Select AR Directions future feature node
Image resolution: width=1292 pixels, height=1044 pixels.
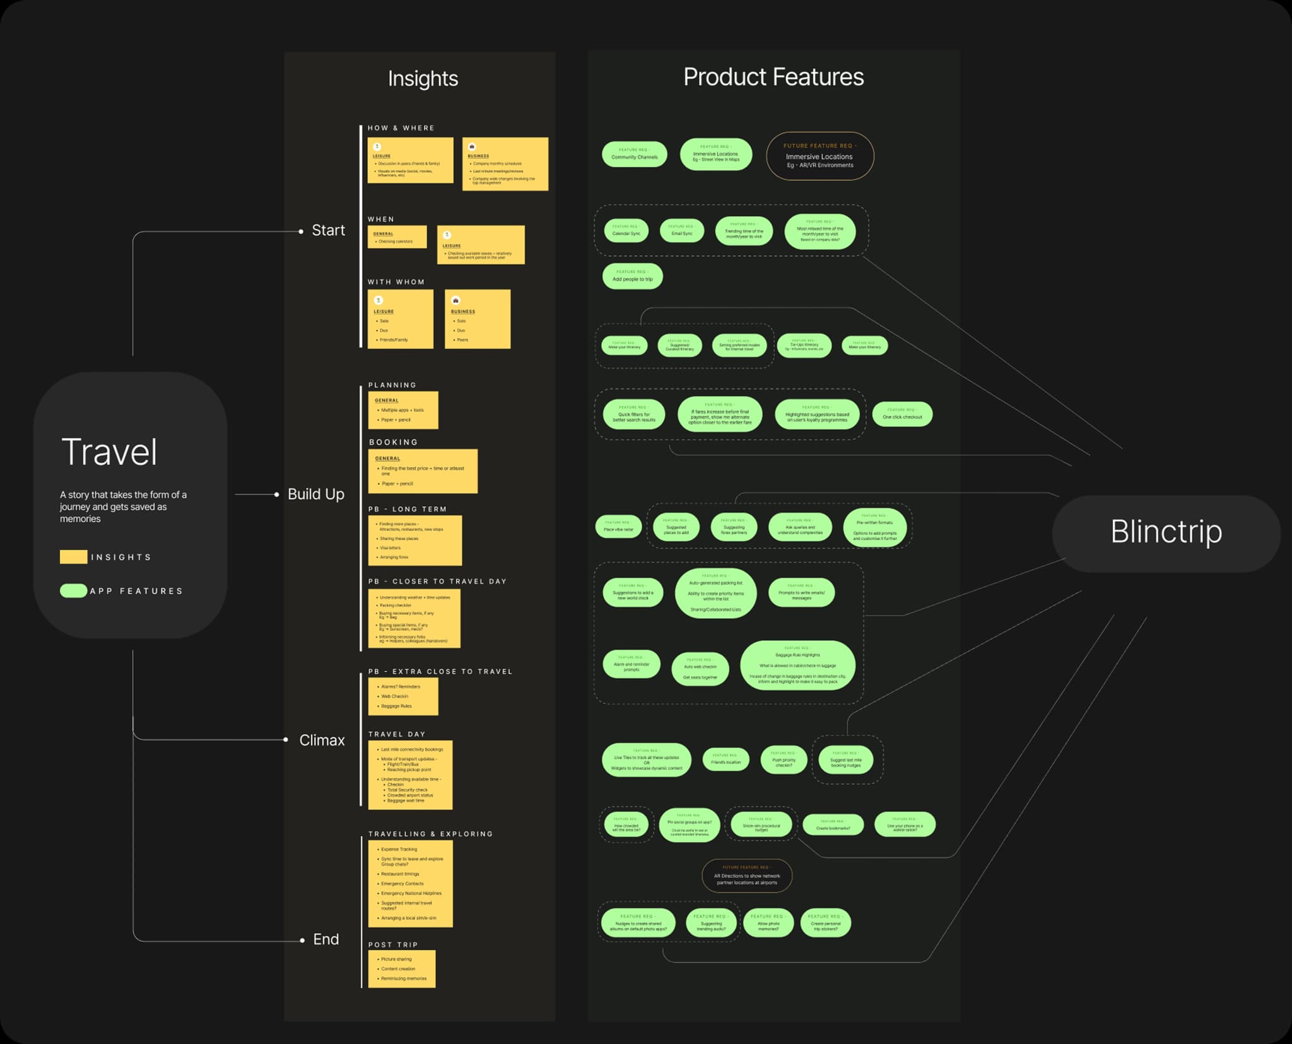click(747, 876)
